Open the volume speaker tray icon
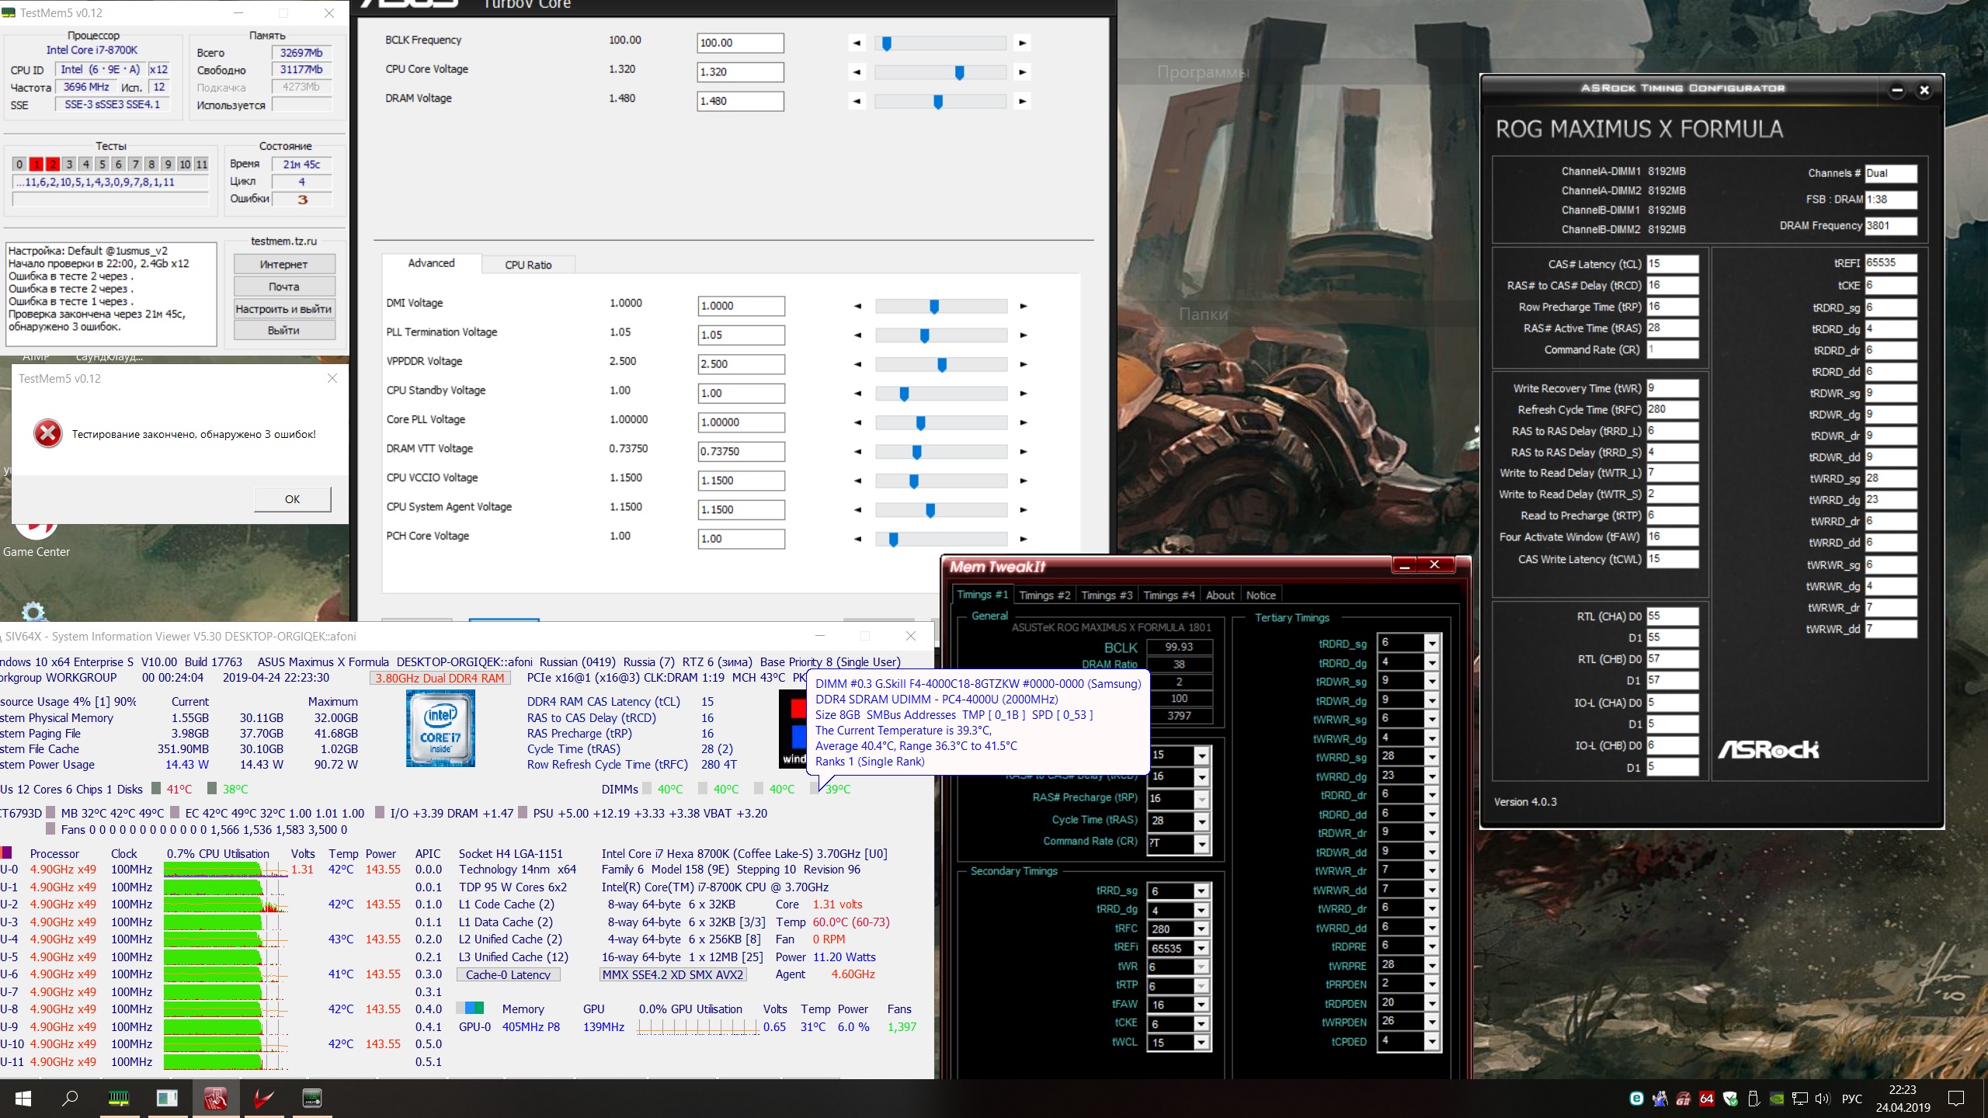Image resolution: width=1988 pixels, height=1118 pixels. 1823,1099
